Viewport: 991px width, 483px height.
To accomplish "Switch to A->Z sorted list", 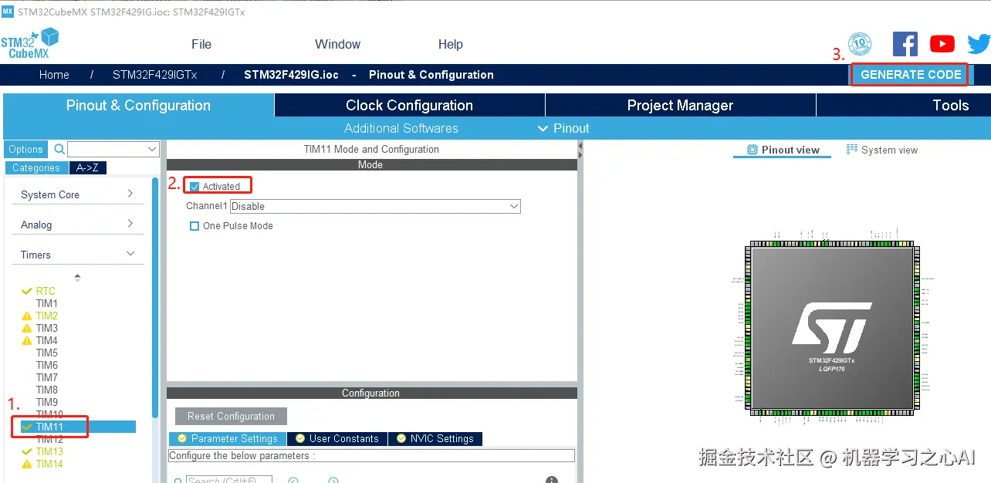I will coord(88,167).
